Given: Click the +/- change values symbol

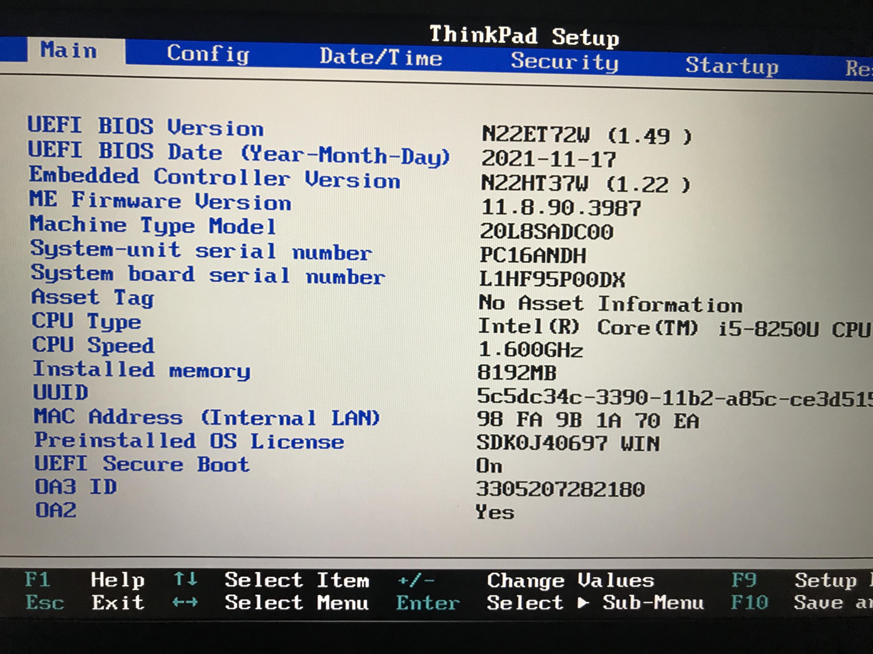Looking at the screenshot, I should tap(416, 580).
